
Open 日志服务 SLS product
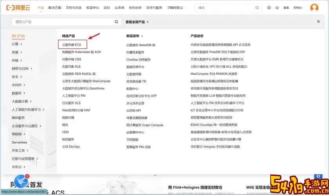coord(71,103)
